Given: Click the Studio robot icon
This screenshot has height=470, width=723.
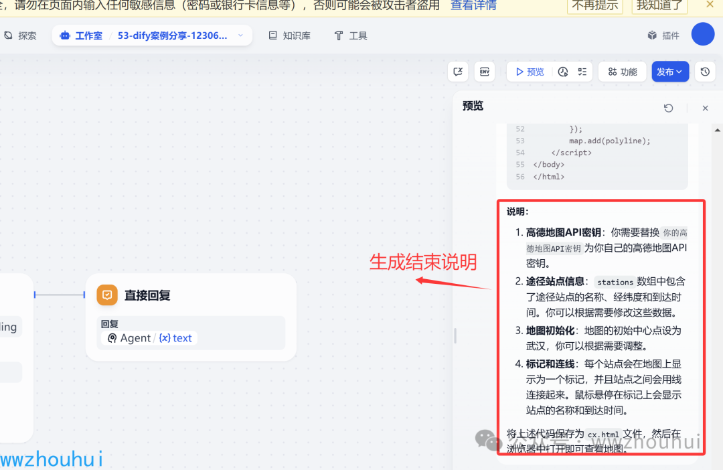Looking at the screenshot, I should point(65,35).
